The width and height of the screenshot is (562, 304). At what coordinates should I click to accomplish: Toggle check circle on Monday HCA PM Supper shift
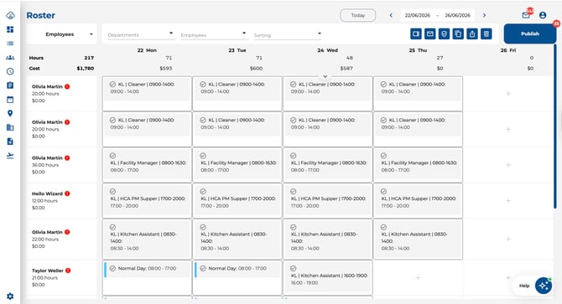[112, 191]
